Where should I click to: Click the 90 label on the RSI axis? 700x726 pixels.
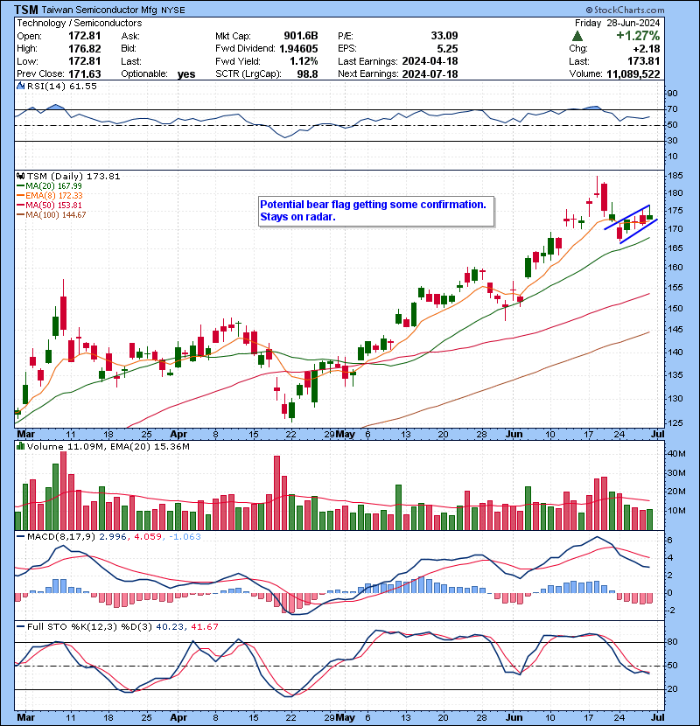(x=672, y=94)
